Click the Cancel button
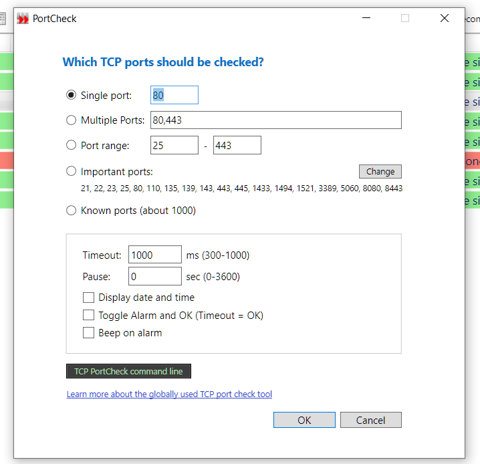 tap(371, 420)
